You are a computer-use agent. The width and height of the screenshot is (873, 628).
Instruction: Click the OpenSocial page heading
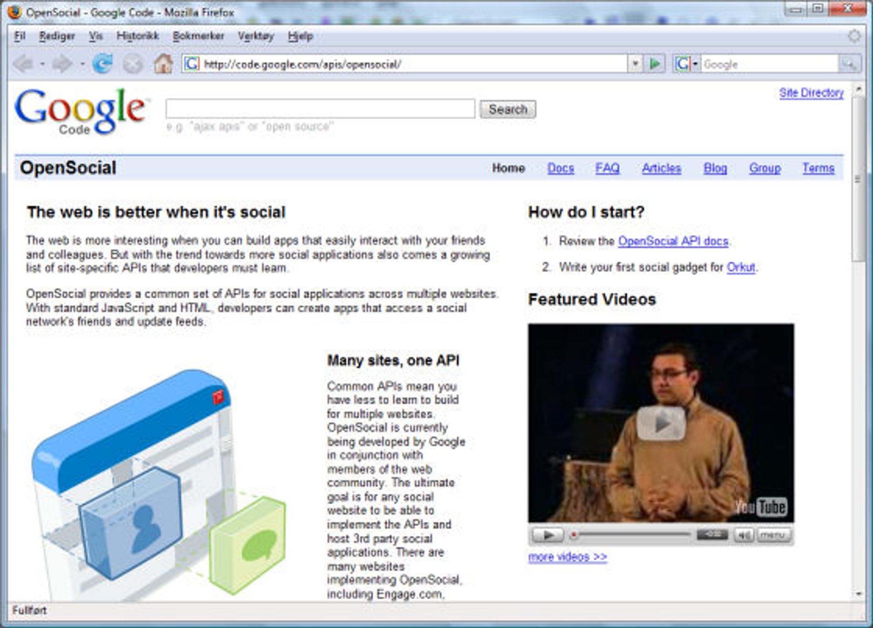(68, 168)
